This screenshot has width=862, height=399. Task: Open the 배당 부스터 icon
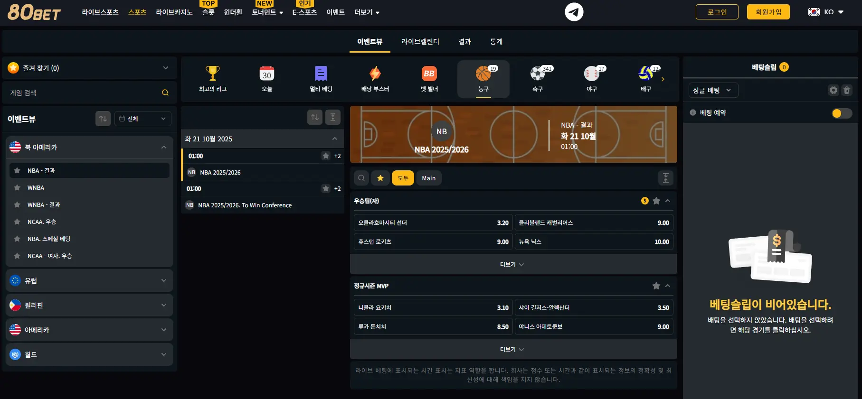pos(375,74)
